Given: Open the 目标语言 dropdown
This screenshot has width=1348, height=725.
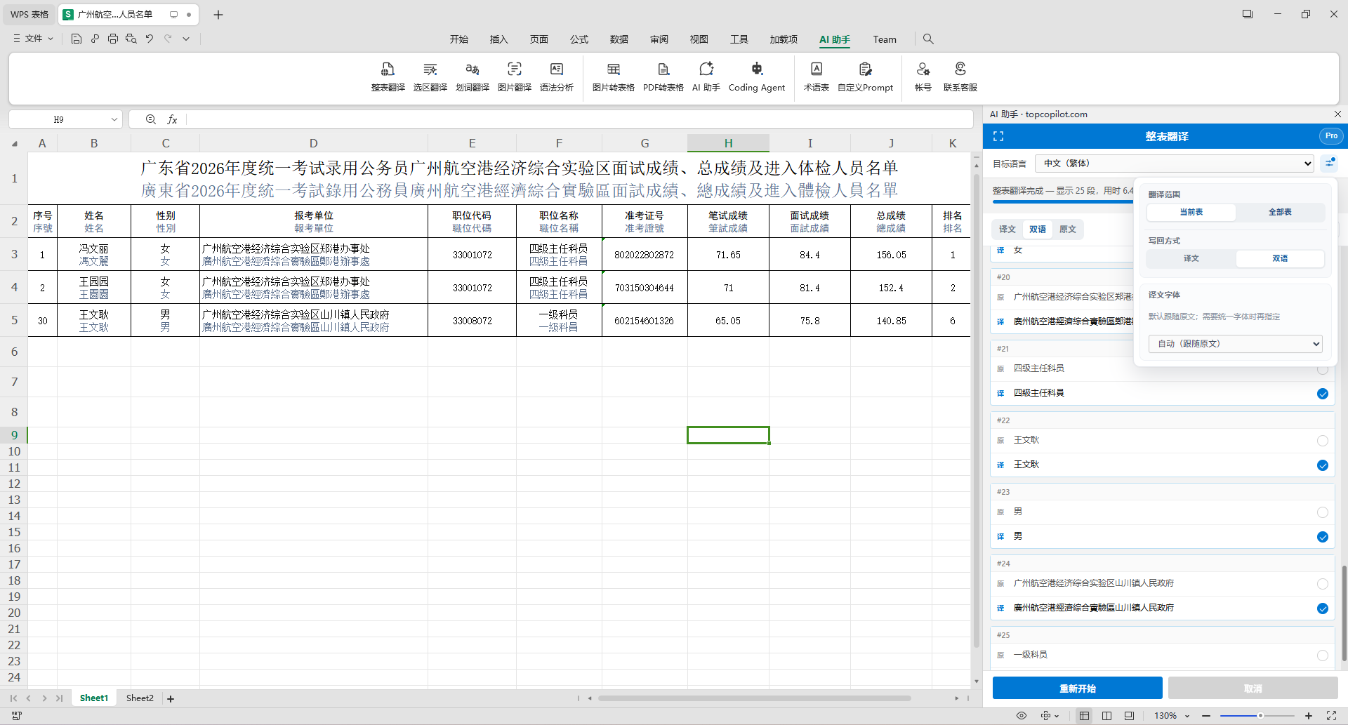Looking at the screenshot, I should [1174, 164].
